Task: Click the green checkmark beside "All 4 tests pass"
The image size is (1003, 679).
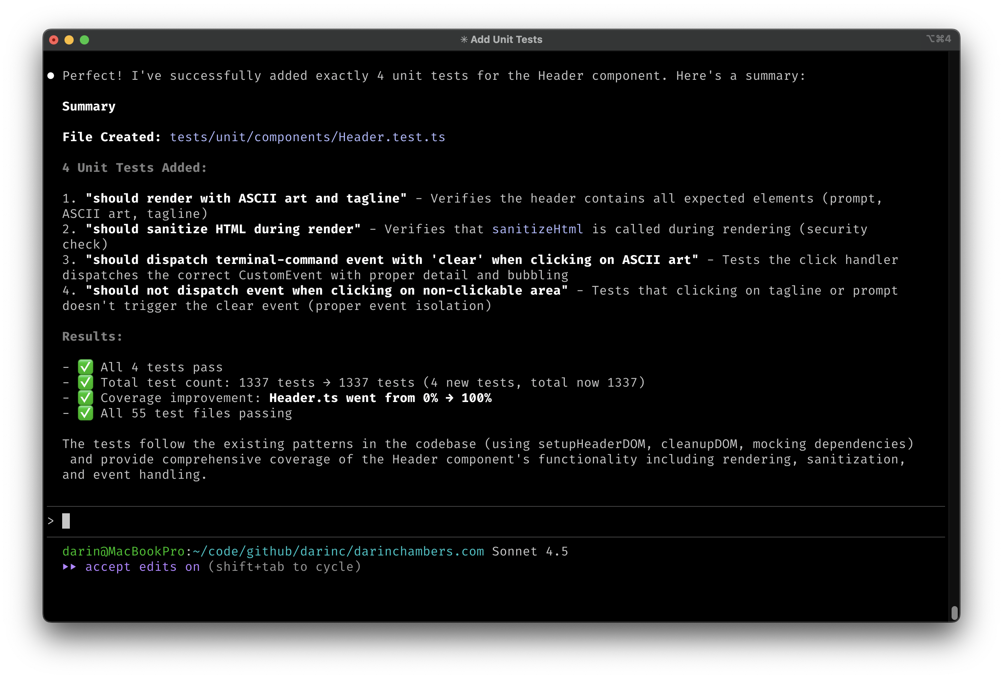Action: [85, 367]
